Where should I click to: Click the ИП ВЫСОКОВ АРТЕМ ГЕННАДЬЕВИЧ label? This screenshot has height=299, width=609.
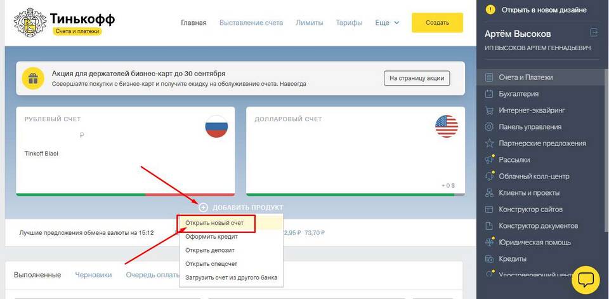click(538, 48)
